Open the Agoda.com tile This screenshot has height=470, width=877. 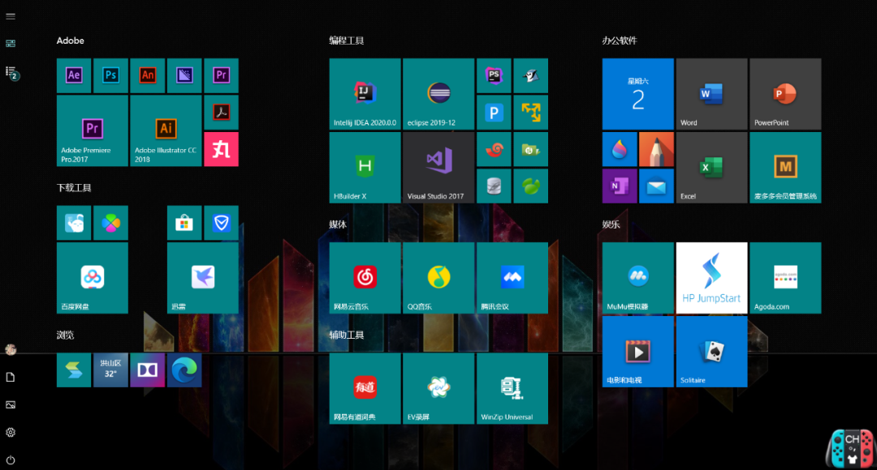click(x=786, y=278)
